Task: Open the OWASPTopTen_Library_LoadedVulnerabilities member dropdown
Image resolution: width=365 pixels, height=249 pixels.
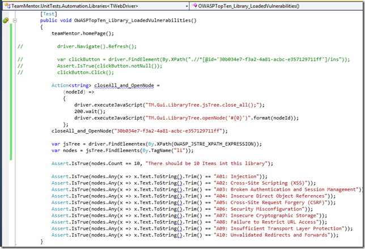Action: click(x=277, y=6)
